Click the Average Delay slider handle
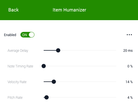 (58, 50)
